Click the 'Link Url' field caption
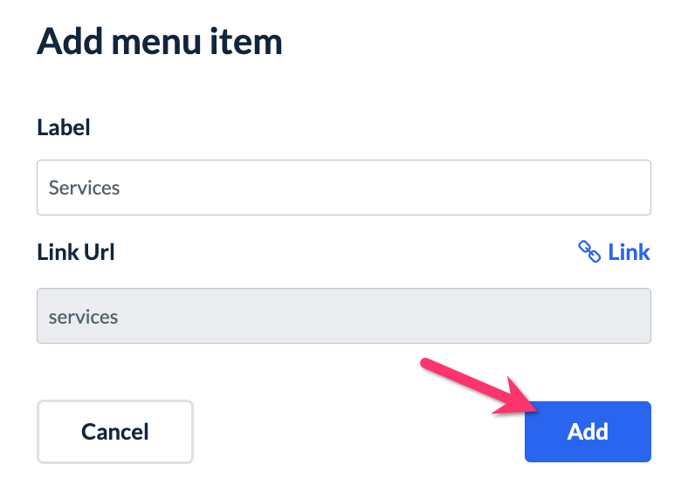688x485 pixels. (76, 252)
